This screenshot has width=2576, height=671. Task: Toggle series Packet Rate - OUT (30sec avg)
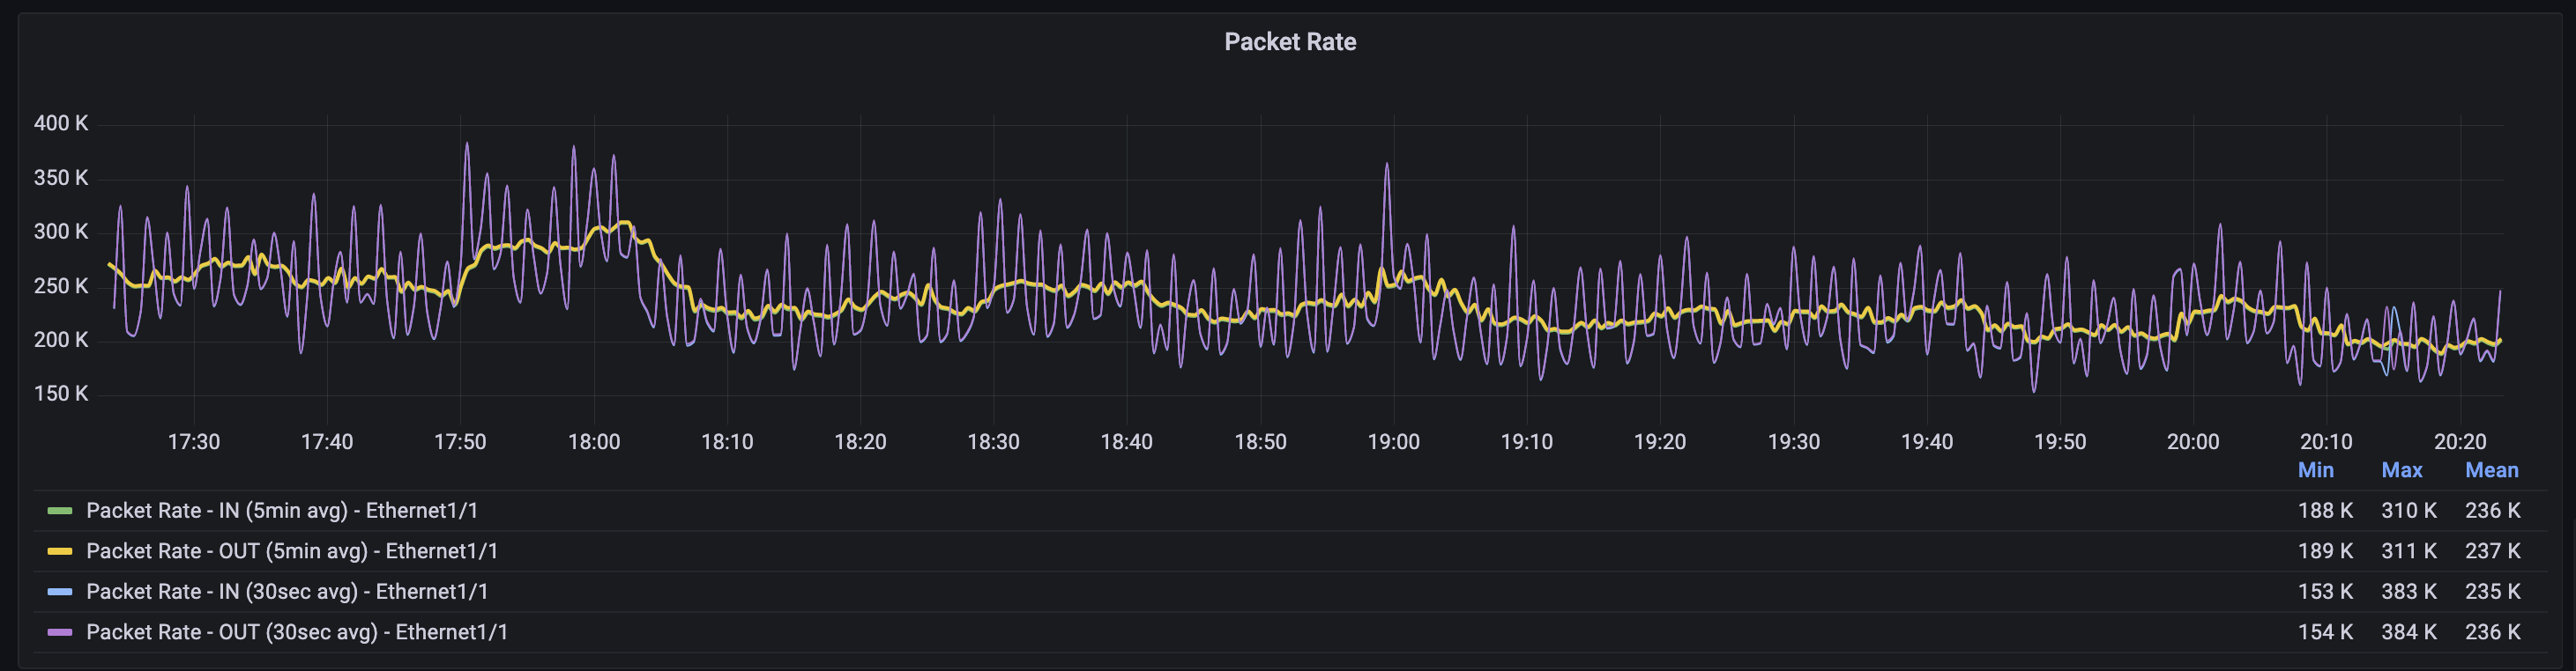click(297, 633)
